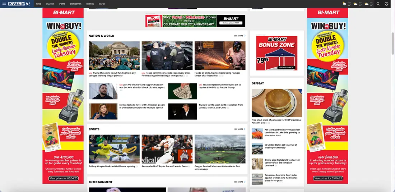This screenshot has height=192, width=395.
Task: Open the Chime In menu item
Action: 90,4
